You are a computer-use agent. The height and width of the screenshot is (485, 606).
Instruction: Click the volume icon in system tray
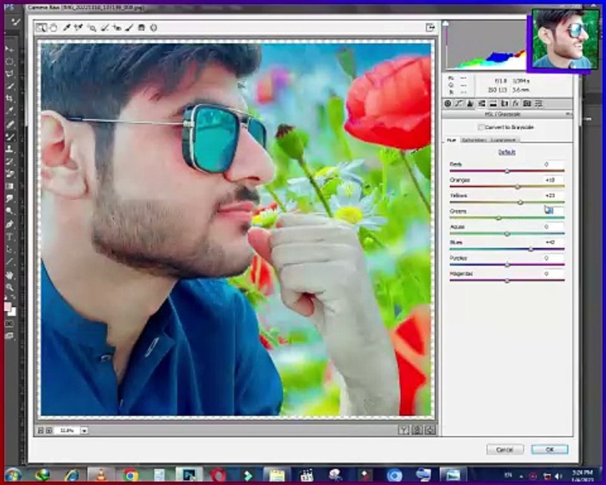tap(558, 476)
